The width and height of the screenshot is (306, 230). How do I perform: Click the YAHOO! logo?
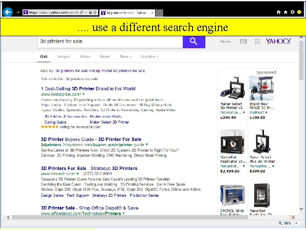pos(278,41)
